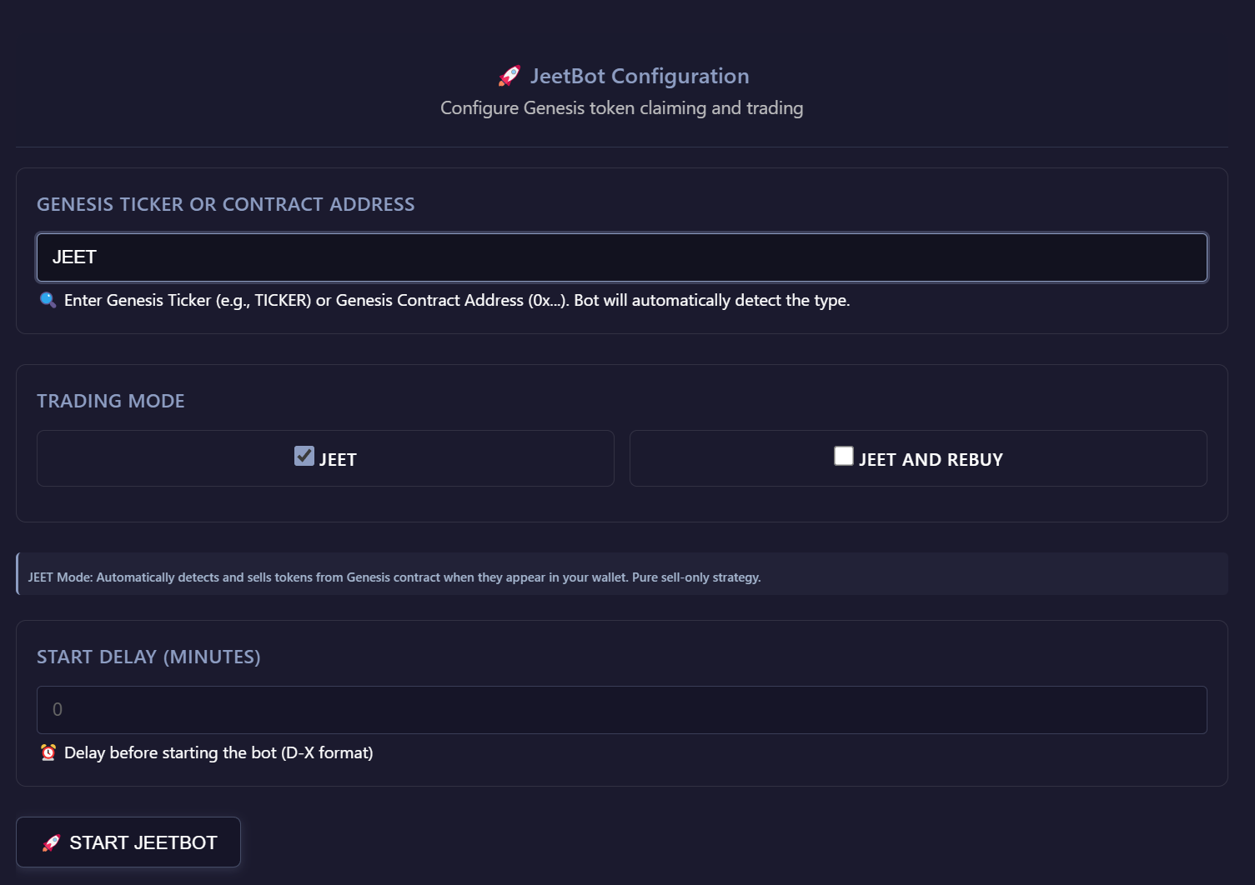Click the alarm clock icon by delay hint
The image size is (1255, 885).
tap(48, 752)
